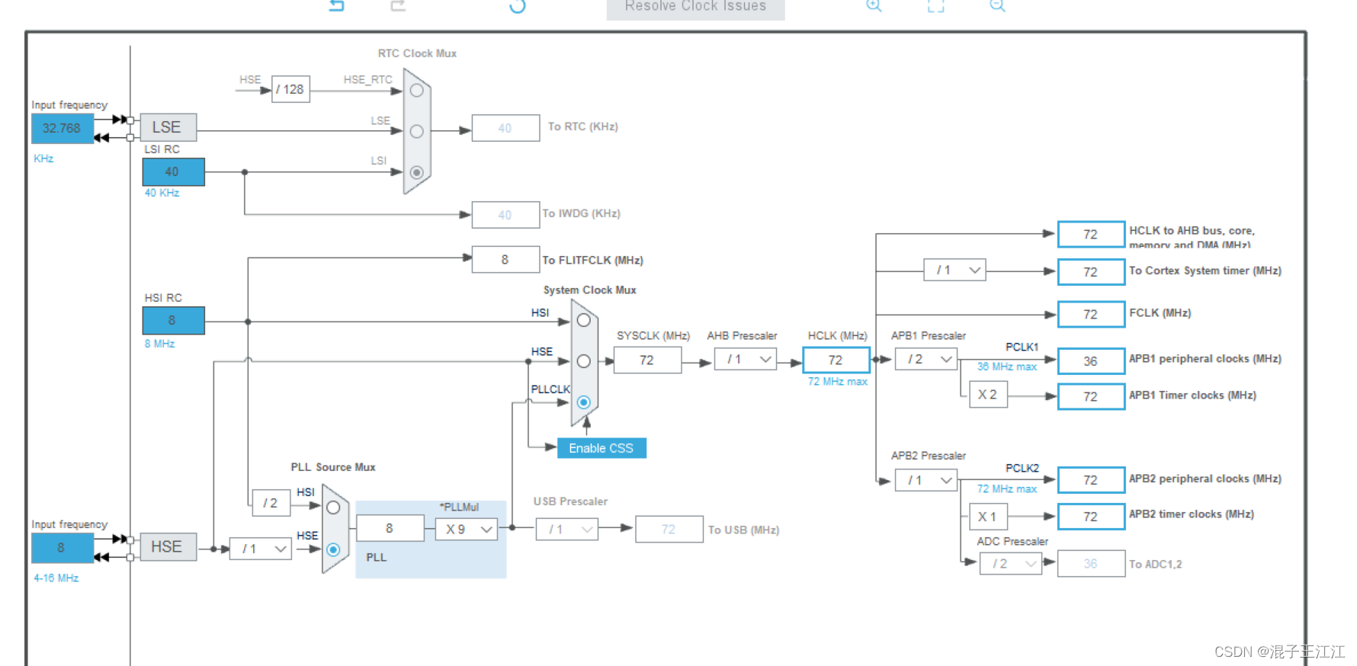The height and width of the screenshot is (666, 1357).
Task: Select PLLCLK on System Clock Mux
Action: (x=583, y=402)
